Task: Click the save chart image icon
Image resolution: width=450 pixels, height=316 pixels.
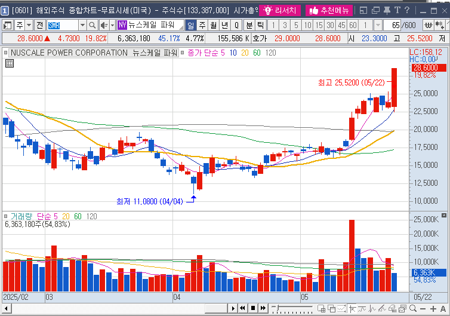Action: (x=402, y=309)
